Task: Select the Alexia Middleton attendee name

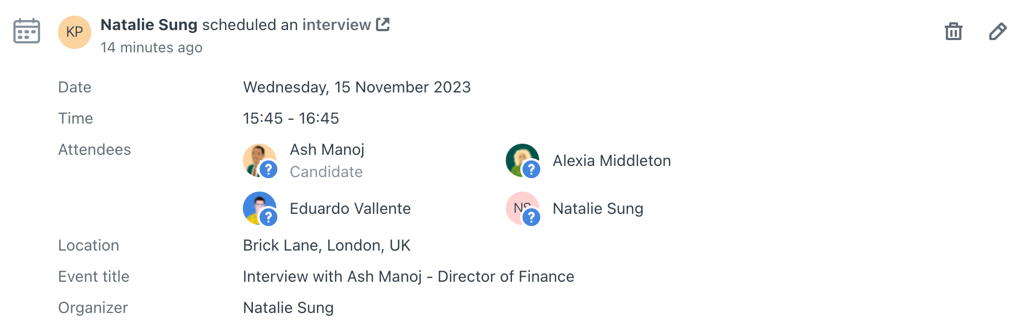Action: [612, 161]
